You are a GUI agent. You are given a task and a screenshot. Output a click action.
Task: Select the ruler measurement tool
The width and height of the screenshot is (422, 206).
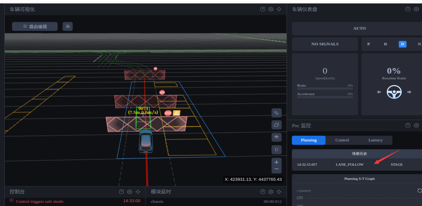click(x=276, y=113)
